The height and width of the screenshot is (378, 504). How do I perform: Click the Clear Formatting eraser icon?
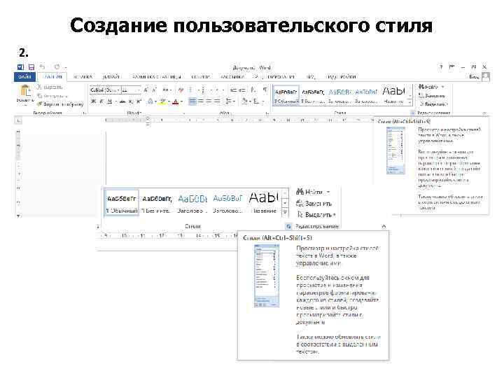[x=181, y=90]
